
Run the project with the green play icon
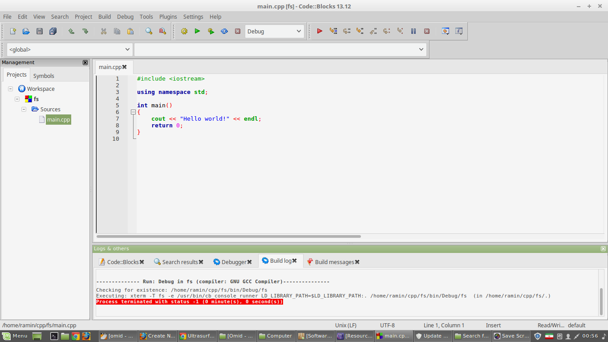point(197,31)
